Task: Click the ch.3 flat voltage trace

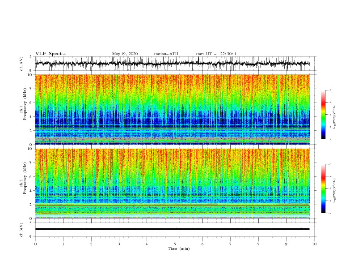Action: click(172, 229)
